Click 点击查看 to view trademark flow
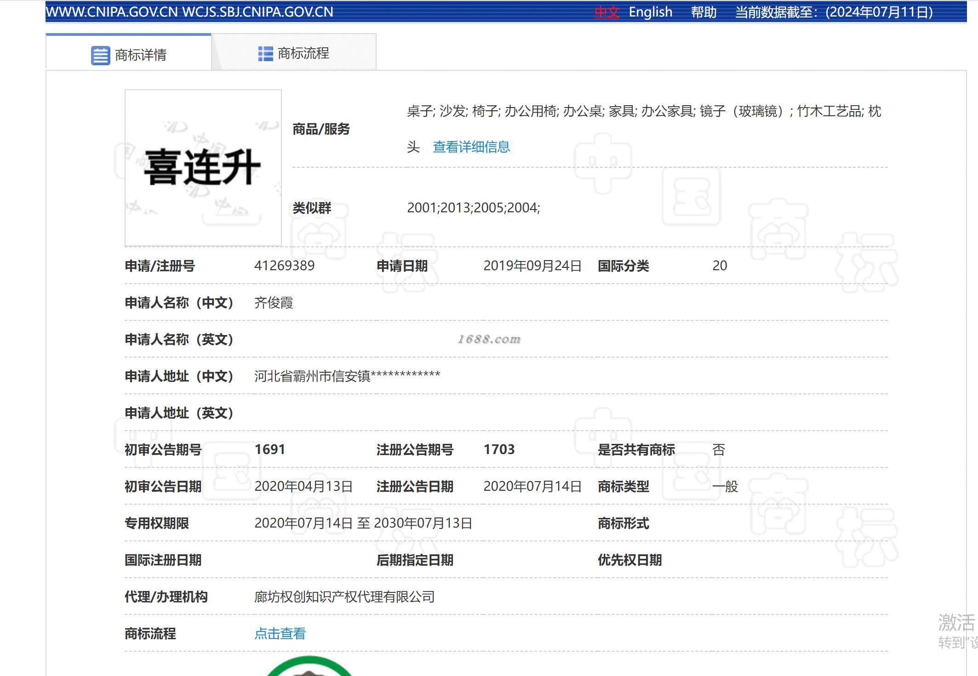The height and width of the screenshot is (676, 978). pos(280,634)
